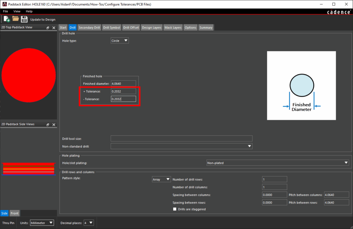Open the Help menu
The width and height of the screenshot is (353, 229).
(29, 11)
